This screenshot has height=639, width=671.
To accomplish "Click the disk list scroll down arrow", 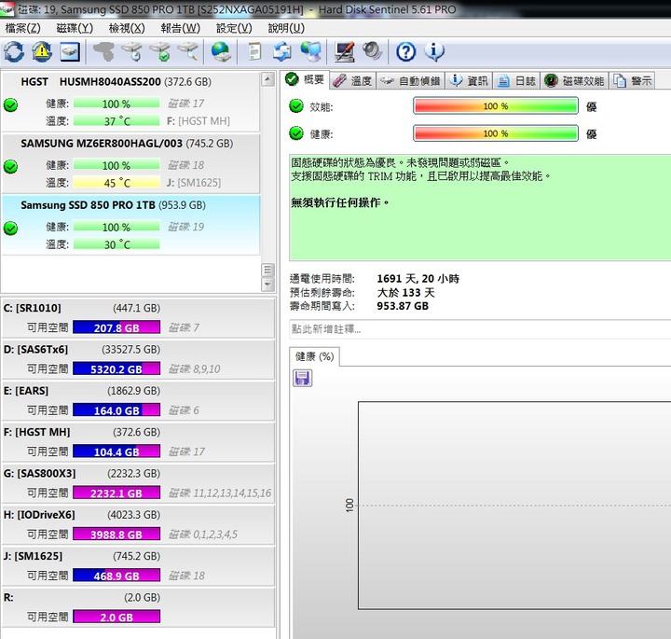I will (x=267, y=284).
